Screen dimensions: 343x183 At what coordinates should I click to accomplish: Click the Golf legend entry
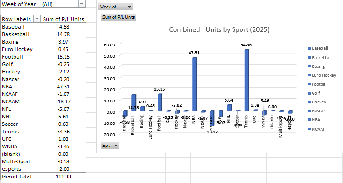tap(314, 93)
